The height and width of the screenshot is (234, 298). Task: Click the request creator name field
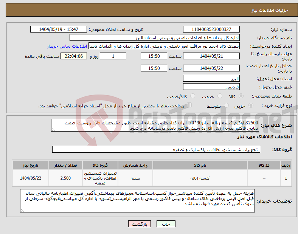tap(164, 46)
